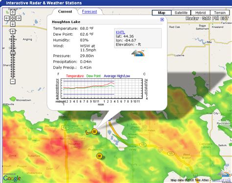Viewport: 232px width, 183px height.
Task: Pan the map up with arrow button
Action: tap(13, 12)
